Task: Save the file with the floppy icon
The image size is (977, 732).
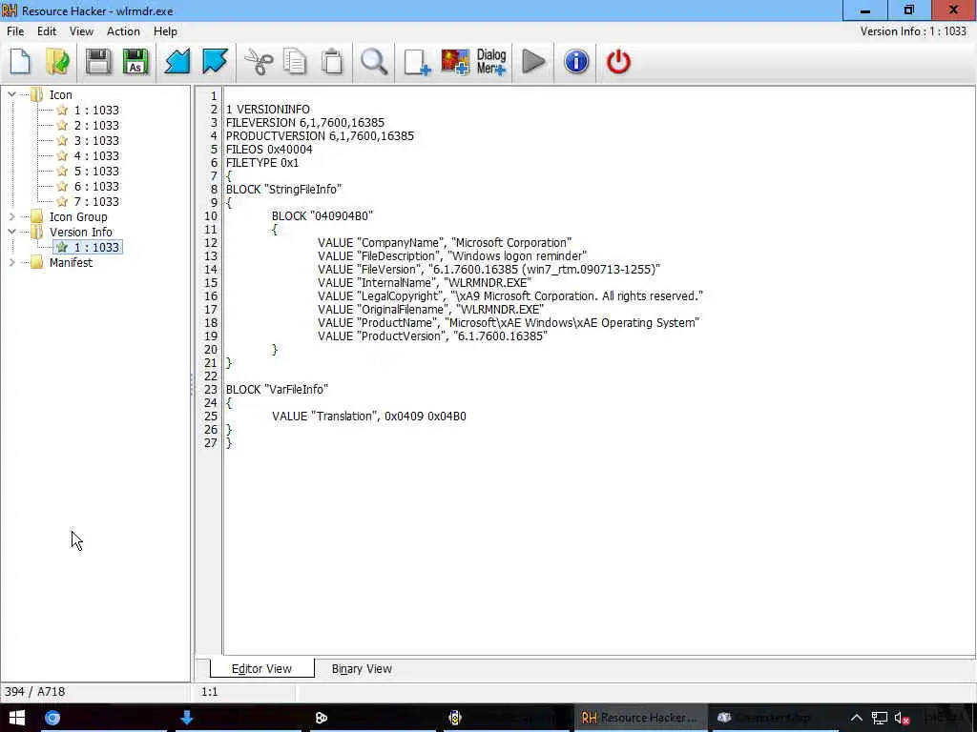Action: pos(98,62)
